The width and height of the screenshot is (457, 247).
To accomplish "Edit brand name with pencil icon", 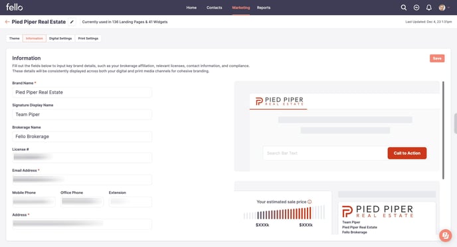I will point(72,22).
